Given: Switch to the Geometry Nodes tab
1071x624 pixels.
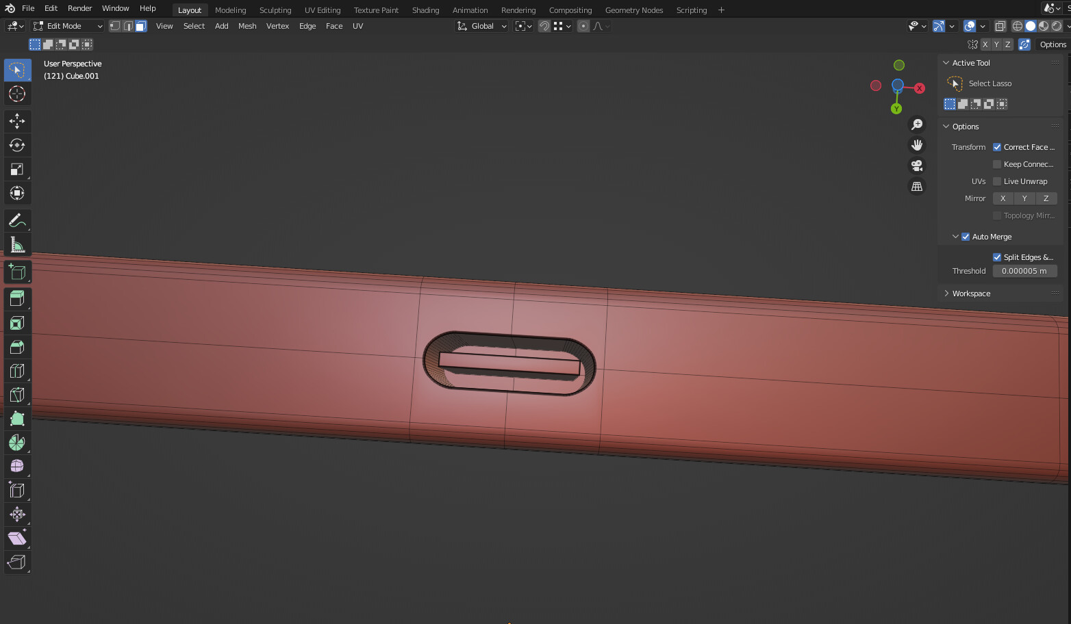Looking at the screenshot, I should click(x=634, y=10).
